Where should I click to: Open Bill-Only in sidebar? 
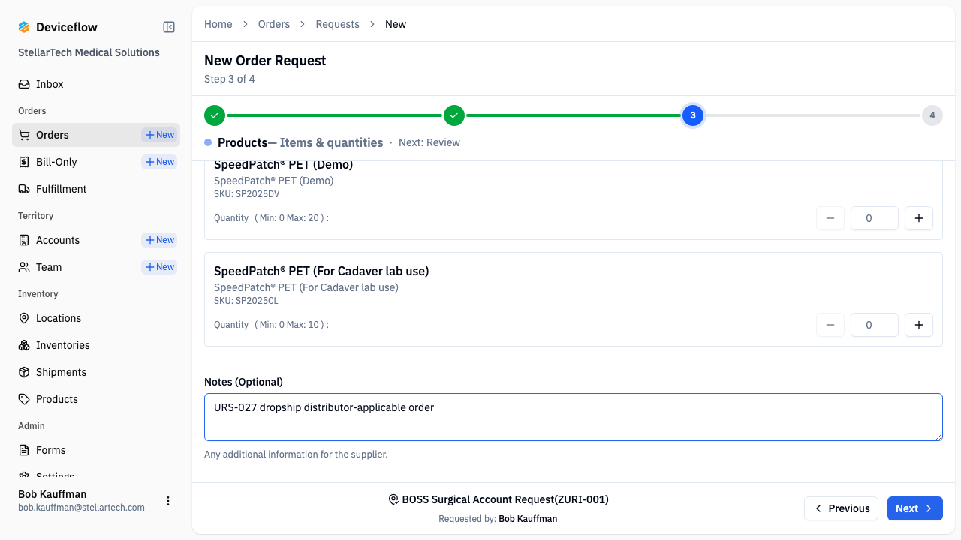tap(96, 162)
